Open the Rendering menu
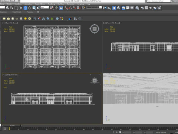 click(x=51, y=4)
